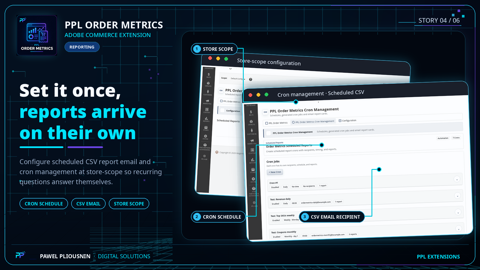Click the REPORTING pill under Adobe Commerce Extension
480x270 pixels.
82,47
